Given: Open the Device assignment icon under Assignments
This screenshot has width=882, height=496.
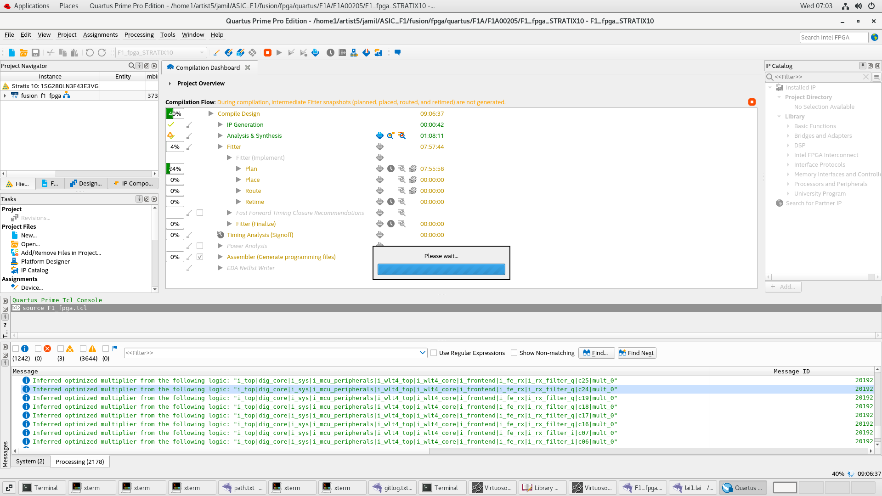Looking at the screenshot, I should (x=15, y=287).
